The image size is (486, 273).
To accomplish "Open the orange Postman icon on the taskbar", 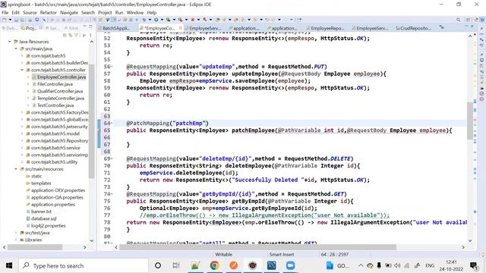I will 233,265.
